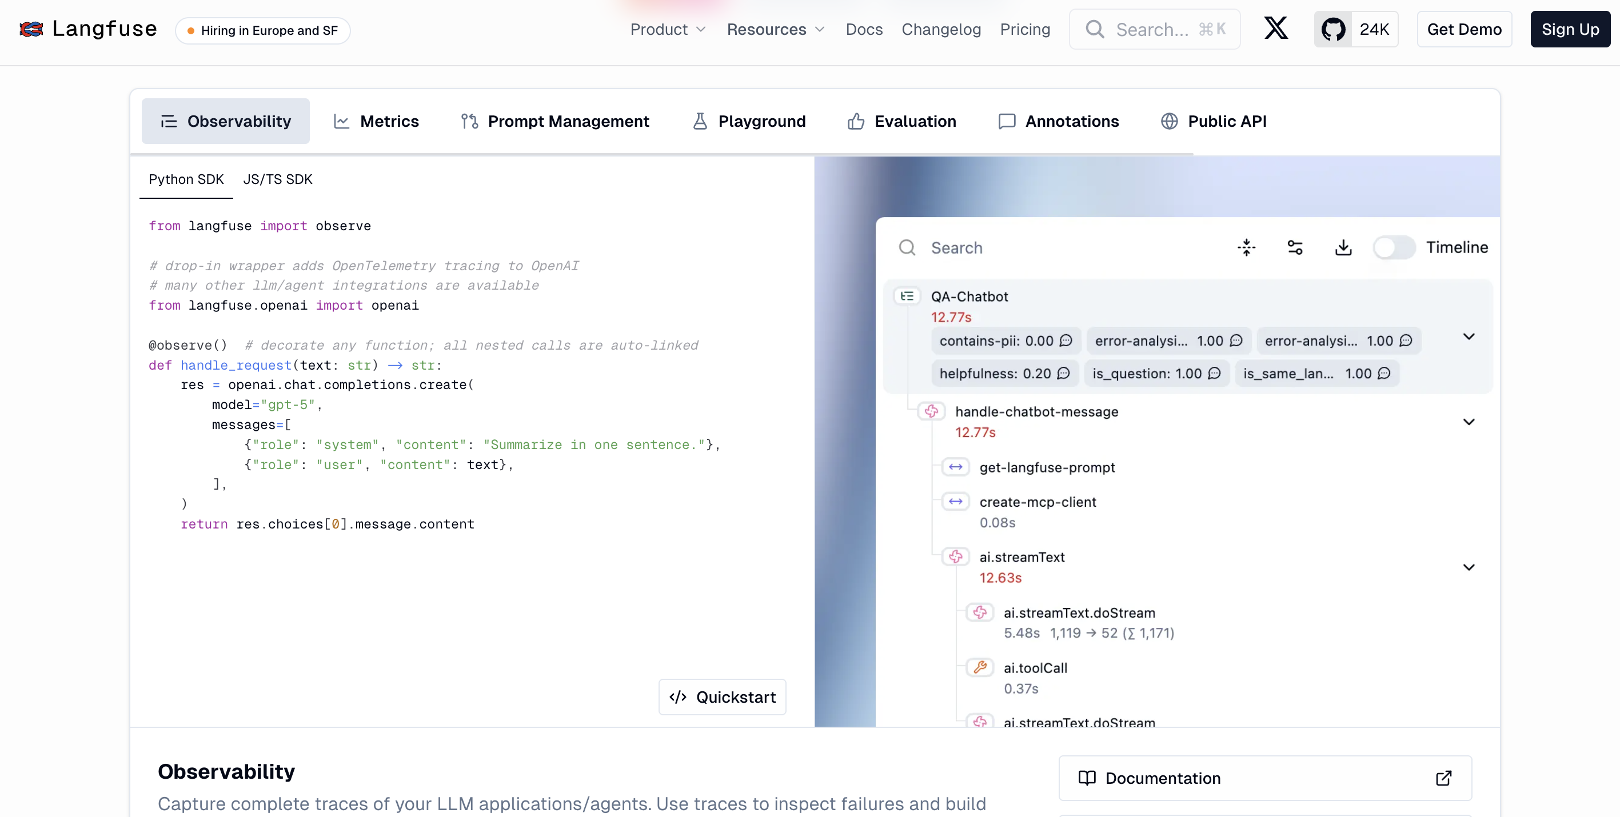The image size is (1620, 817).
Task: Open the Resources dropdown menu
Action: [775, 30]
